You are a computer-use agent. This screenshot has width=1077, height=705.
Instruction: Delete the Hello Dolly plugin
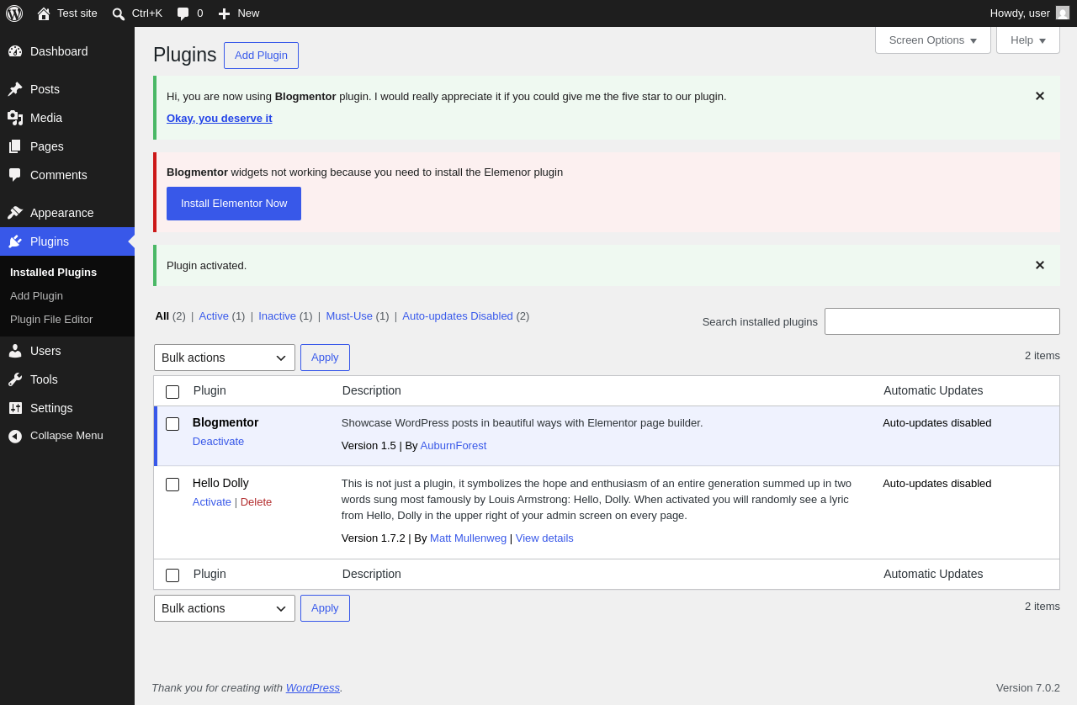[x=256, y=502]
